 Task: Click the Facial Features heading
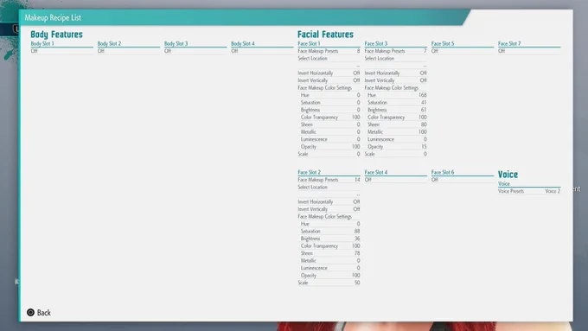click(325, 34)
